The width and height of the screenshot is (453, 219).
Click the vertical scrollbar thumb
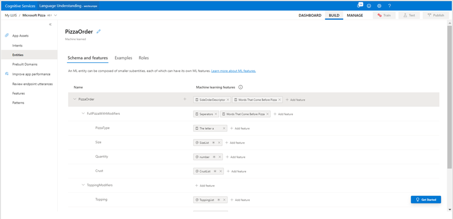tap(449, 96)
